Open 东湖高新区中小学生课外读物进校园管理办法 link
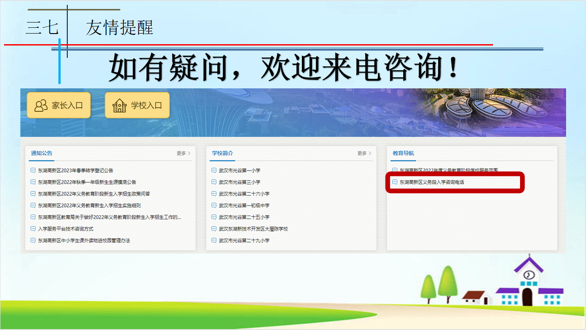 (84, 241)
